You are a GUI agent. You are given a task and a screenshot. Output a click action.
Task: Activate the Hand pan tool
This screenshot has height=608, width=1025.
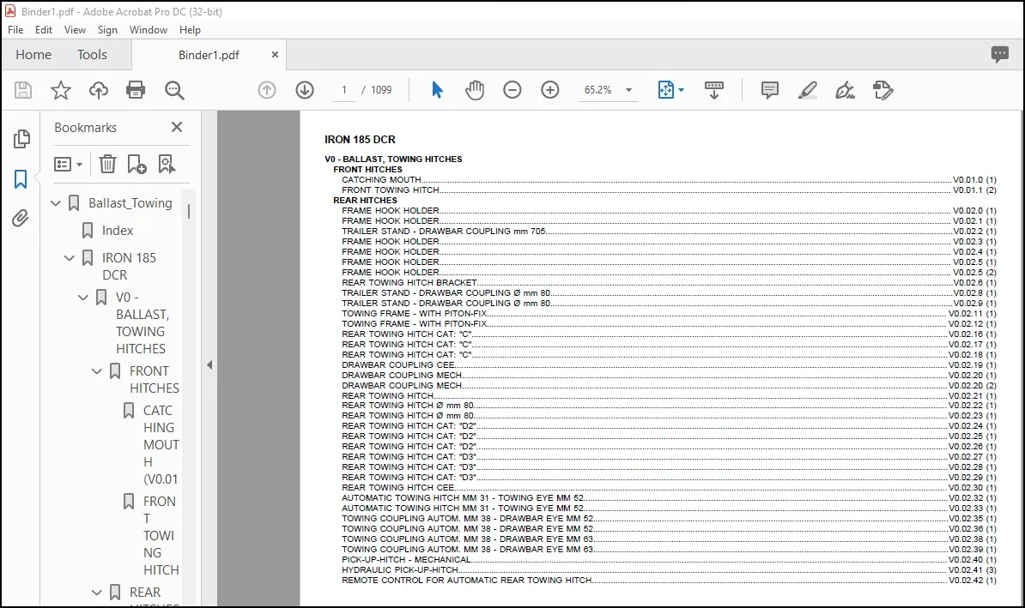pos(475,90)
